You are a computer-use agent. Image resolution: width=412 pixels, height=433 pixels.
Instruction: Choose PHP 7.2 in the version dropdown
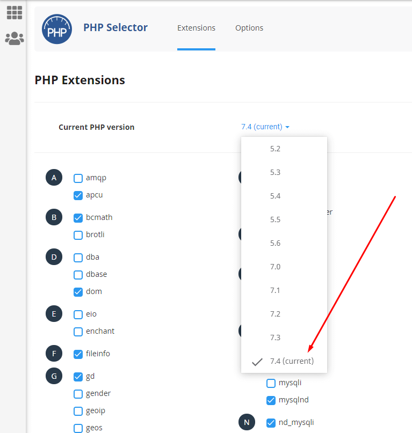coord(275,314)
